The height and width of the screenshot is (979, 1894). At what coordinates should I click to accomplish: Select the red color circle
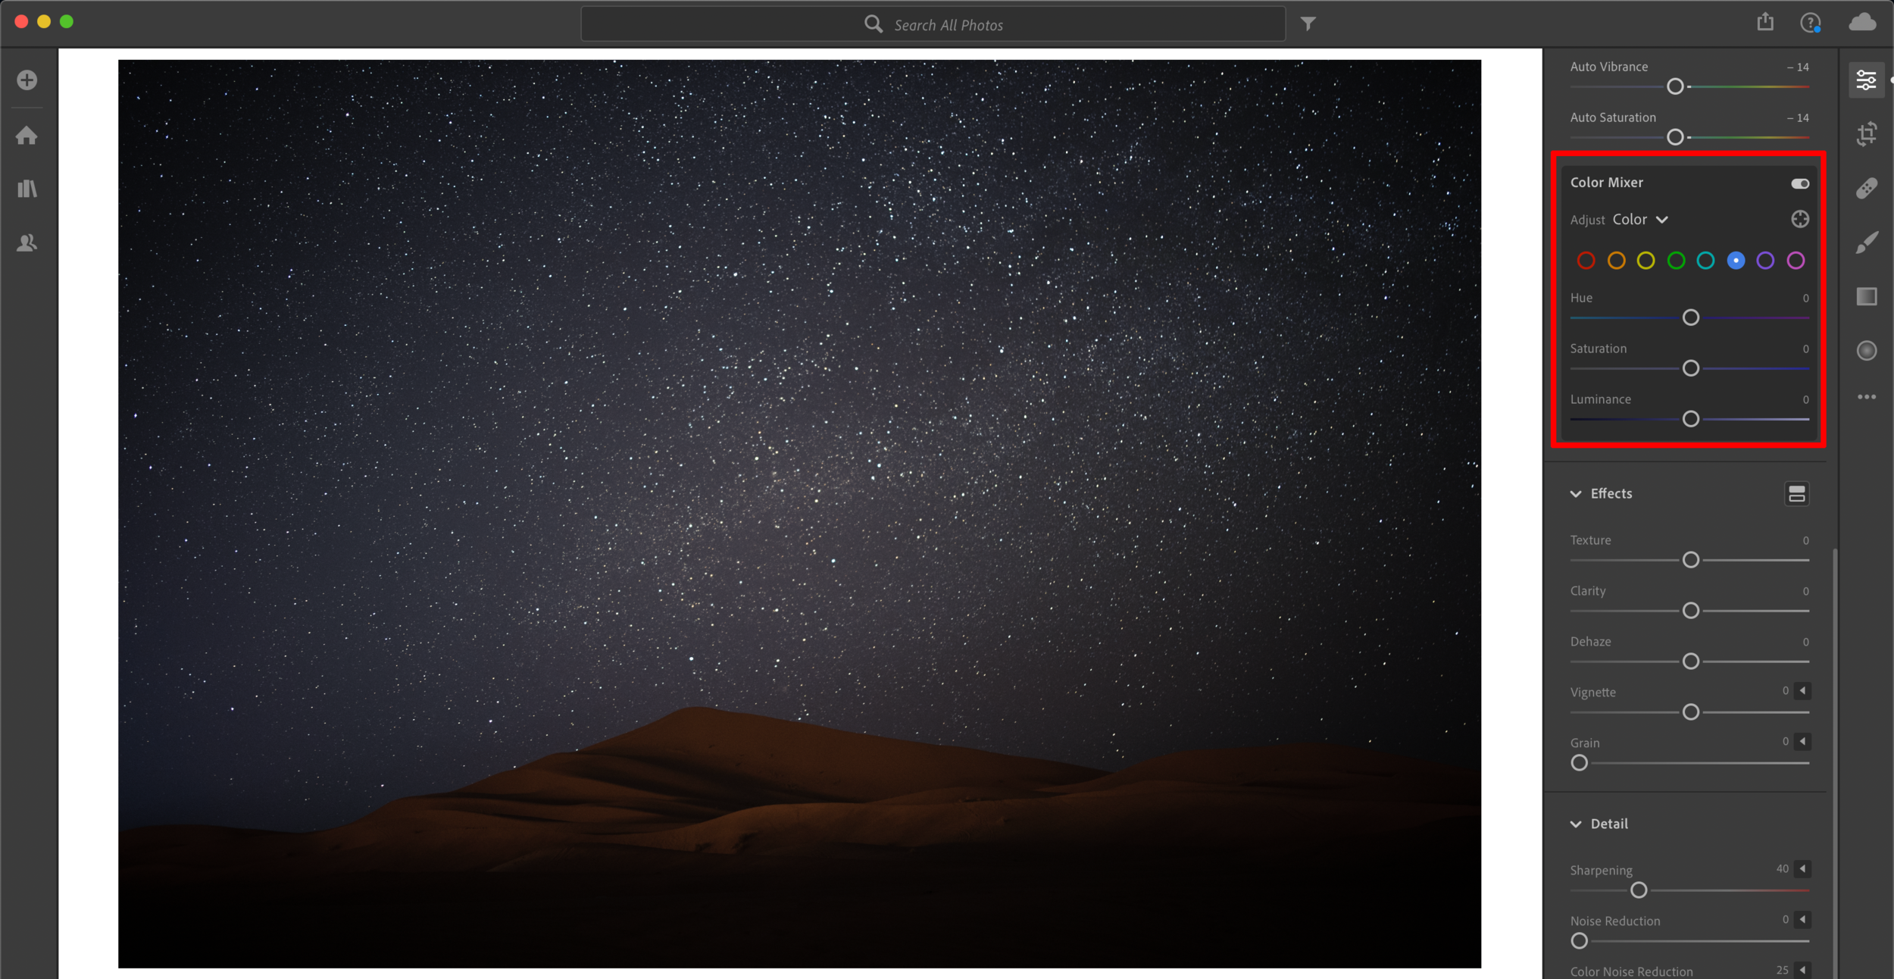coord(1586,261)
